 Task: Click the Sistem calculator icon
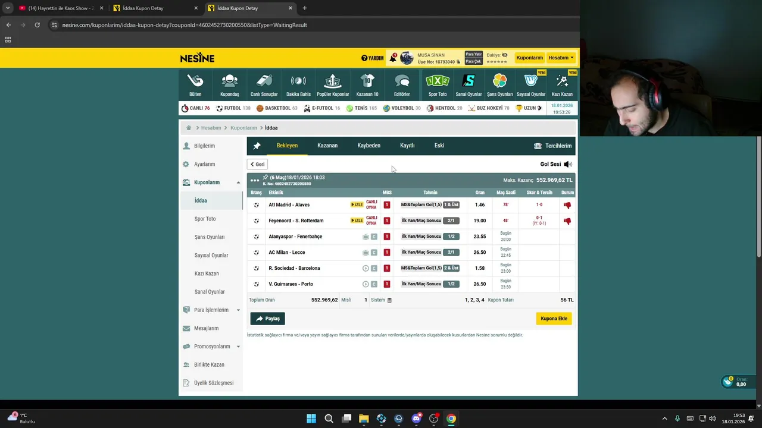point(389,300)
